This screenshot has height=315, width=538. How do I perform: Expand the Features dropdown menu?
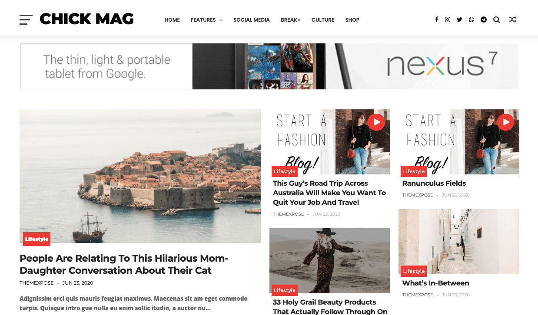(206, 20)
